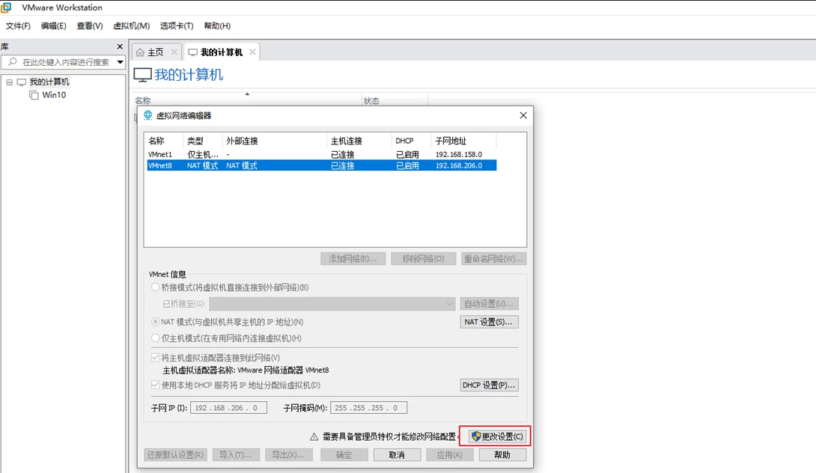Click subnet address 192.168.158.0
This screenshot has height=473, width=816.
[x=458, y=154]
